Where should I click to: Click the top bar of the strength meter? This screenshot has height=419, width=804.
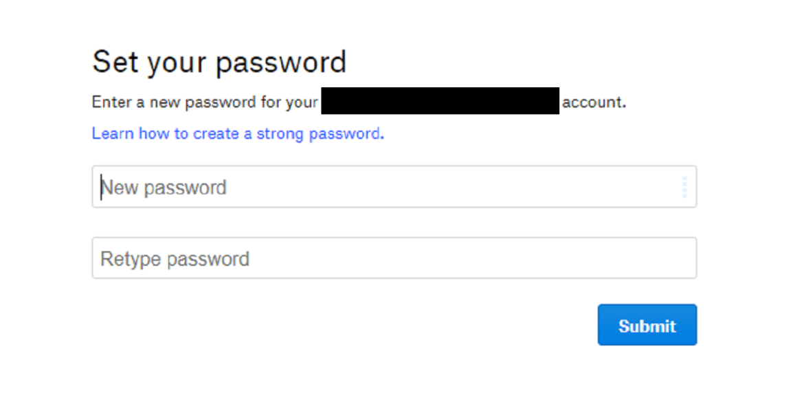[684, 178]
